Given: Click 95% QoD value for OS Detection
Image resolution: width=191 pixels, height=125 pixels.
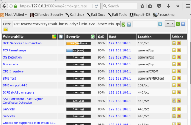Looking at the screenshot, I should coord(101,57).
